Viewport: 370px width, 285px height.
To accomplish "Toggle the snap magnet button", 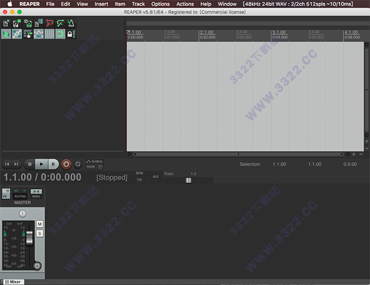I will tap(60, 34).
